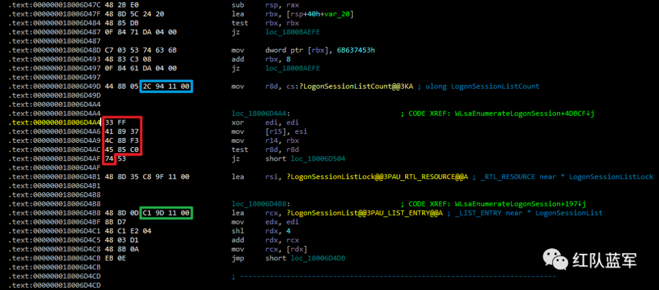The height and width of the screenshot is (290, 659).
Task: Click the "test r8d, r8d" instruction
Action: [x=265, y=150]
